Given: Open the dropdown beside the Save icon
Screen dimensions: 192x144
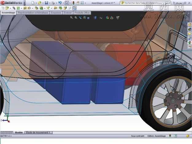Looking at the screenshot, I should coord(49,3).
